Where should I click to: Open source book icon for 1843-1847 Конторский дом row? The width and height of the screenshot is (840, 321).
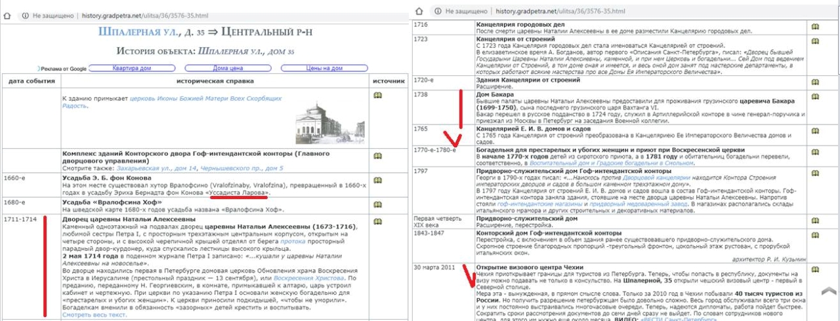click(x=815, y=233)
